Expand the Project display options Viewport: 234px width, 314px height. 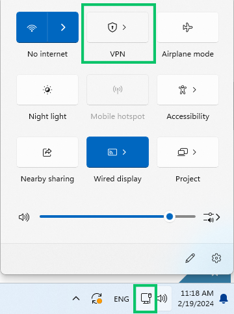click(x=188, y=152)
